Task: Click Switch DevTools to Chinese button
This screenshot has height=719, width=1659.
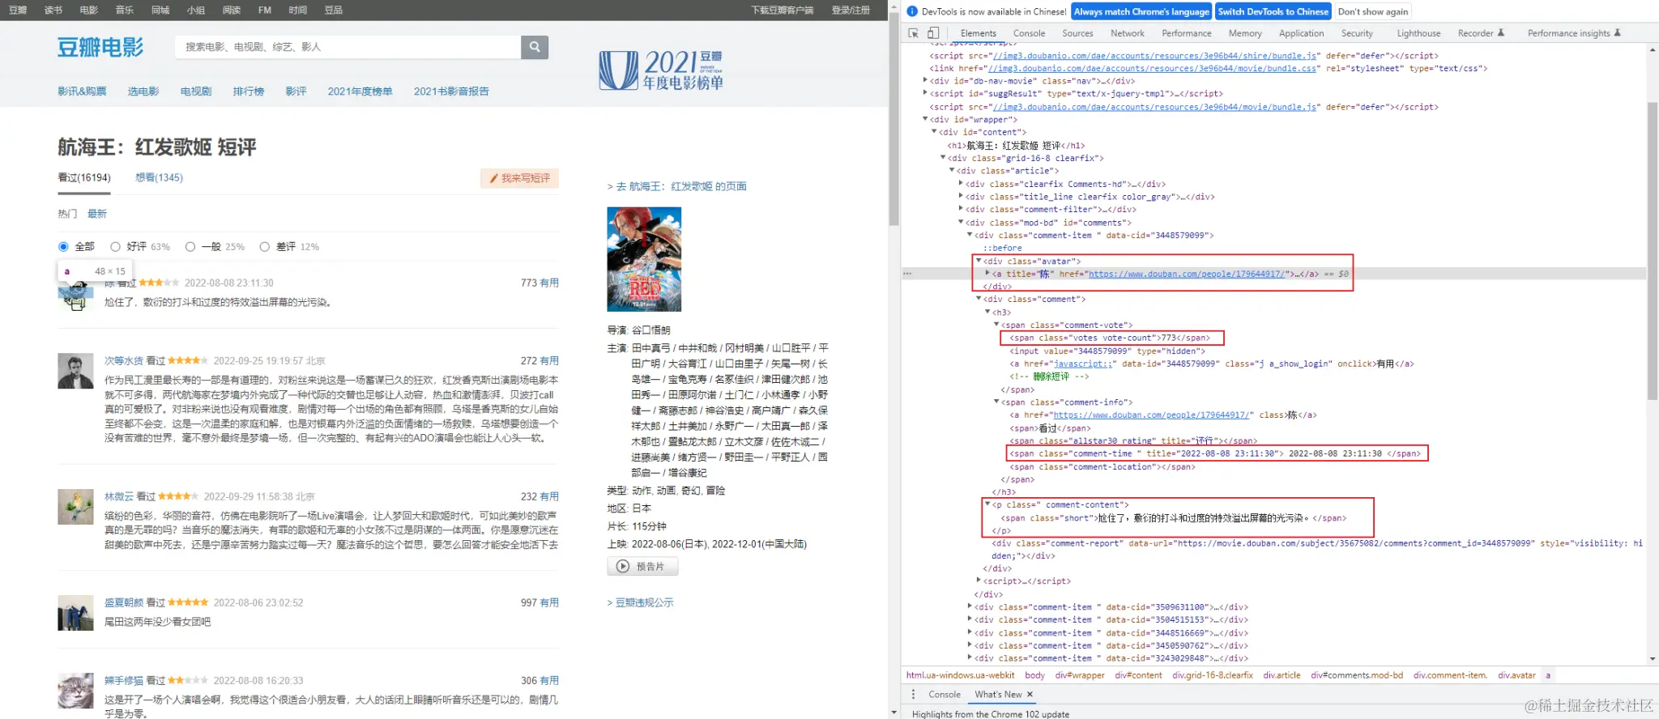Action: (x=1273, y=11)
